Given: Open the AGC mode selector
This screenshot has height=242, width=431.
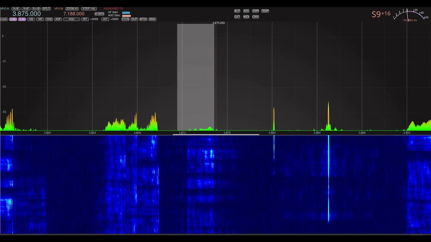Looking at the screenshot, I should (72, 19).
